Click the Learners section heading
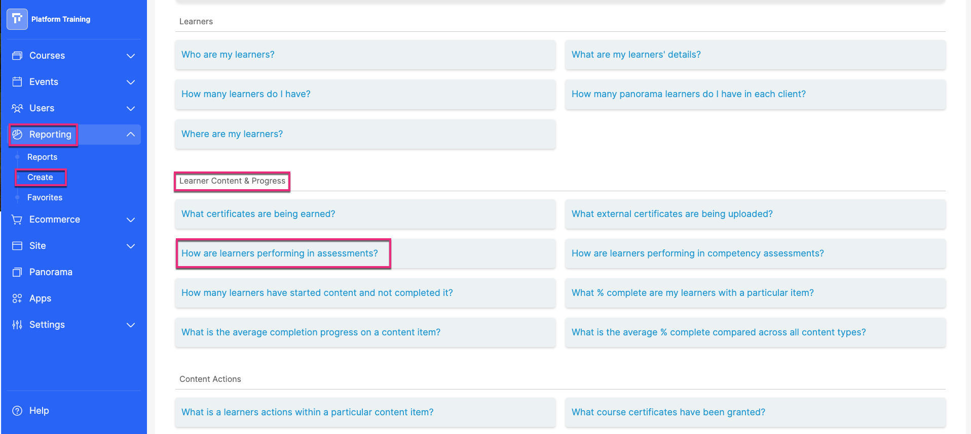This screenshot has width=971, height=434. click(196, 22)
